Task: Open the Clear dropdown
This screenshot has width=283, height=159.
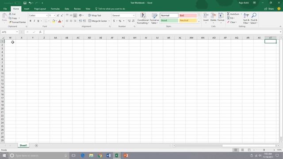Action: tap(232, 22)
